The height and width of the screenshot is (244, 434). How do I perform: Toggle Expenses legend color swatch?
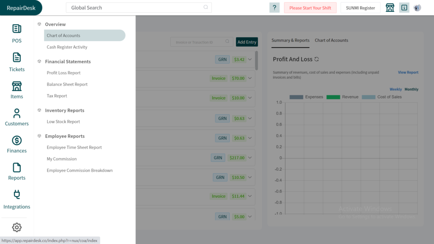pyautogui.click(x=296, y=97)
